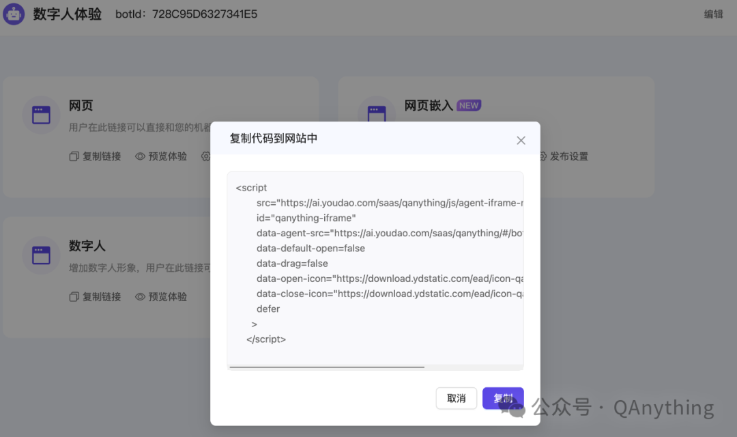Click the 数字人 card window icon
The width and height of the screenshot is (737, 437).
click(41, 255)
